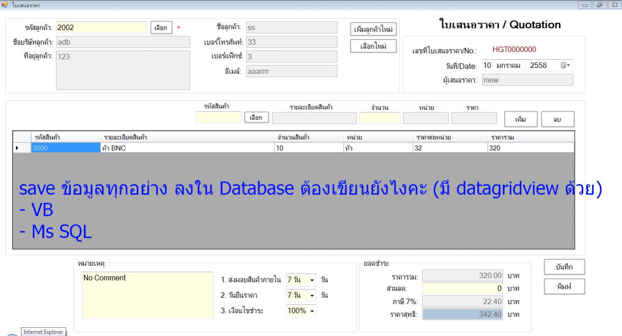Click the ราคารวม column header
The image size is (622, 336).
pos(530,137)
